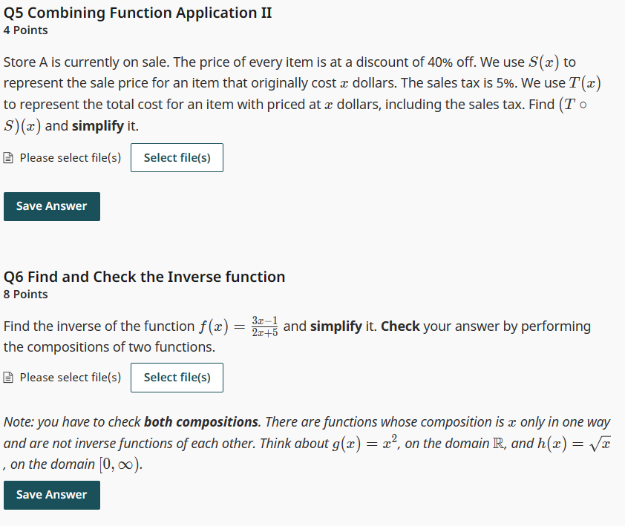This screenshot has height=526, width=625.
Task: Click the '8 Points' label under Q6
Action: 25,294
